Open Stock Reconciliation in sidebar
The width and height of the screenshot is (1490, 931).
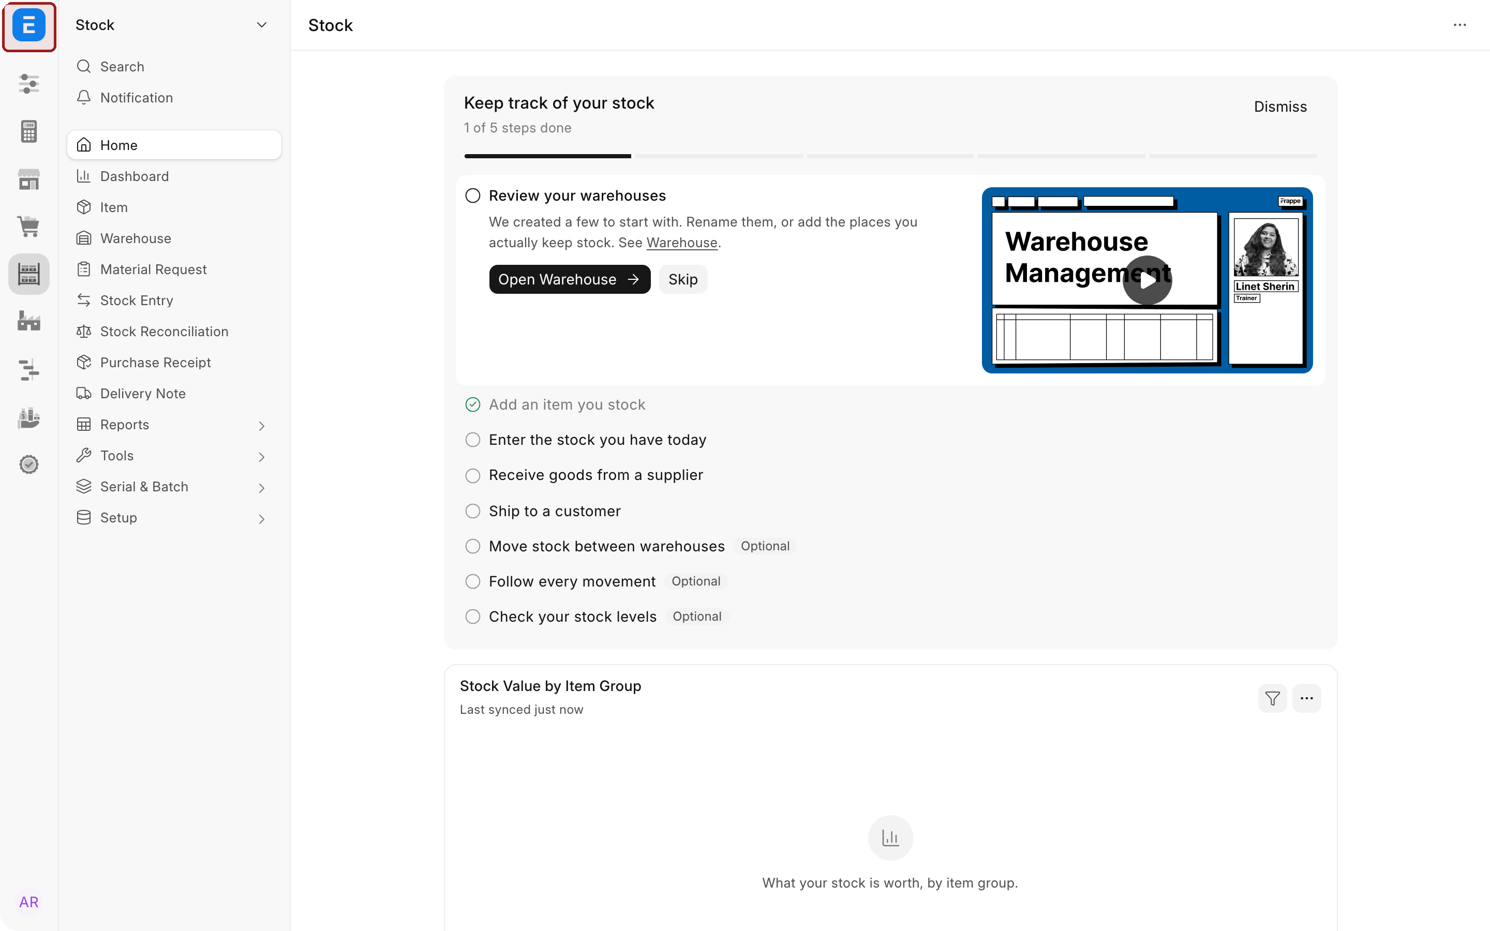(x=174, y=331)
